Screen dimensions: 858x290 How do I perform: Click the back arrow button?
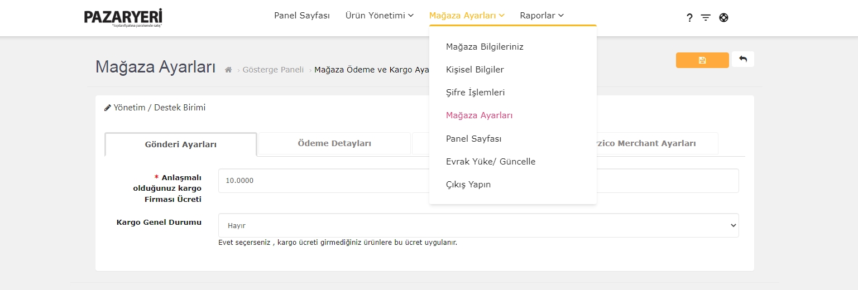tap(742, 59)
